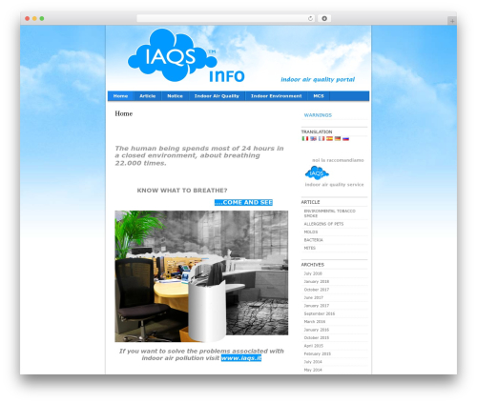Open the July 2014 archive
The height and width of the screenshot is (403, 477).
[x=313, y=362]
